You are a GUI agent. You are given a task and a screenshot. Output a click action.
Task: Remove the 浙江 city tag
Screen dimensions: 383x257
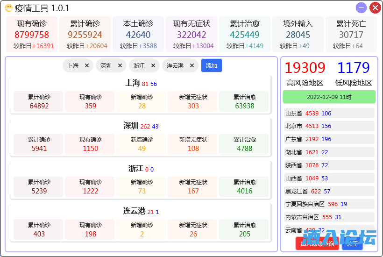(153, 66)
